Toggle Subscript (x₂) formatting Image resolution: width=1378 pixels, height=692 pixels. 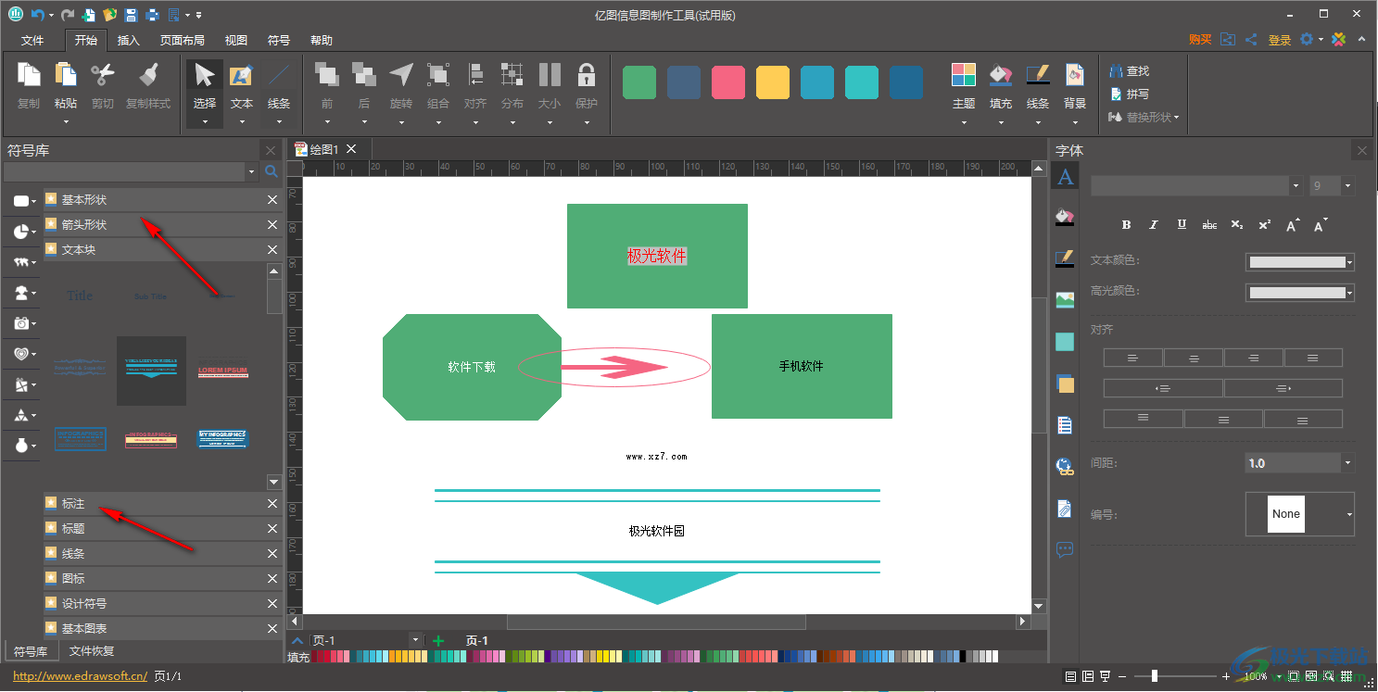pos(1237,225)
